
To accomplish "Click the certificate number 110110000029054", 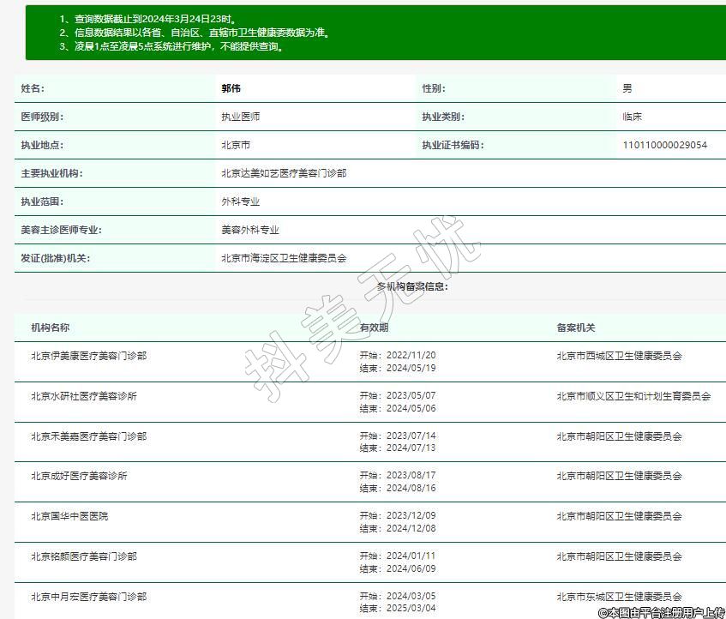I will [x=664, y=145].
